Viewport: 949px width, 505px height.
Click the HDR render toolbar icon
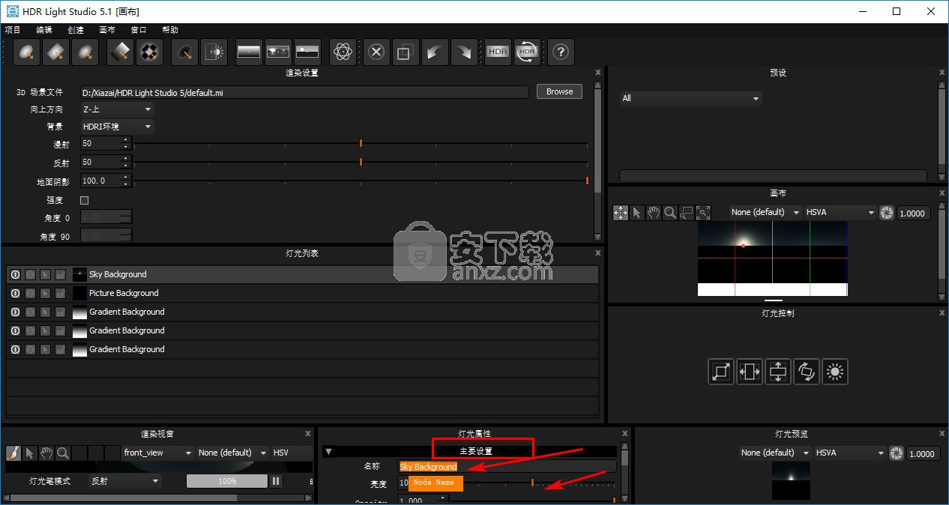[498, 52]
